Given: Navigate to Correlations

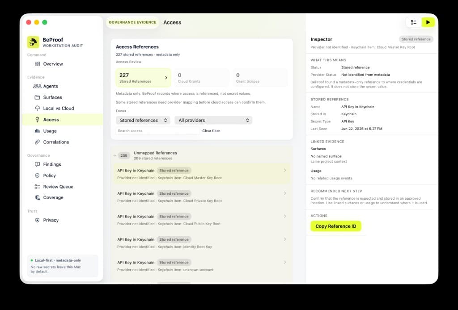Looking at the screenshot, I should click(56, 142).
